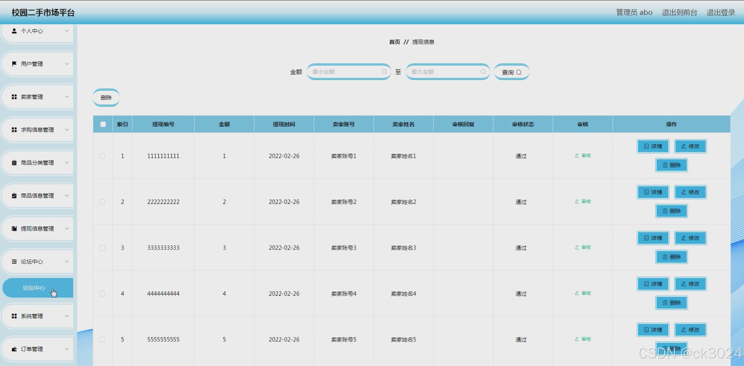Click the 审核 pencil icon in row 1

(577, 156)
